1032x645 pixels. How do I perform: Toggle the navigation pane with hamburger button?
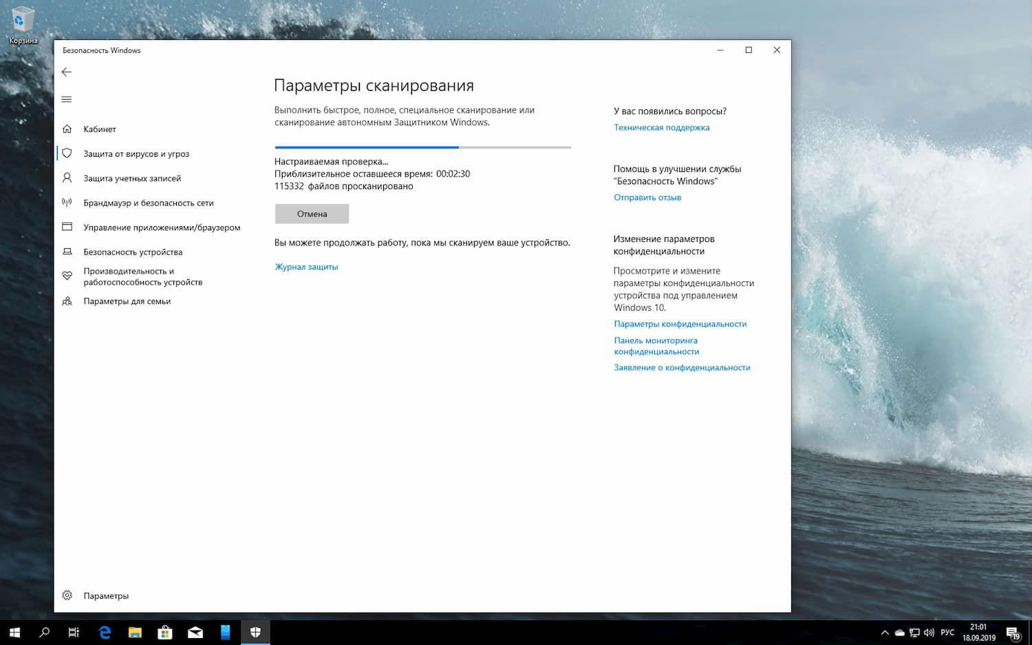pyautogui.click(x=67, y=98)
